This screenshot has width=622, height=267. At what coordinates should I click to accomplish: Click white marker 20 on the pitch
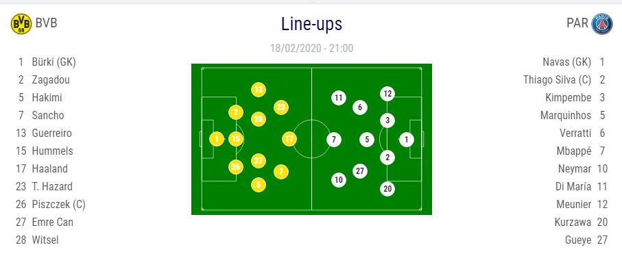pos(387,189)
